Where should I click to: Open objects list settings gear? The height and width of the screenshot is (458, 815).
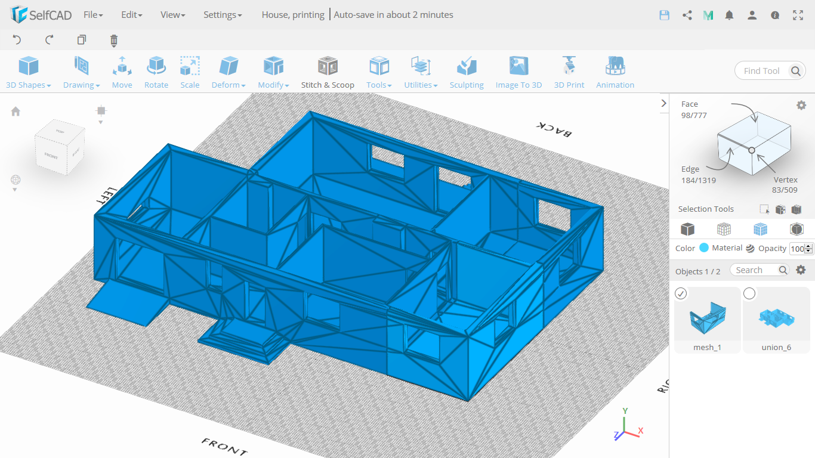point(801,270)
